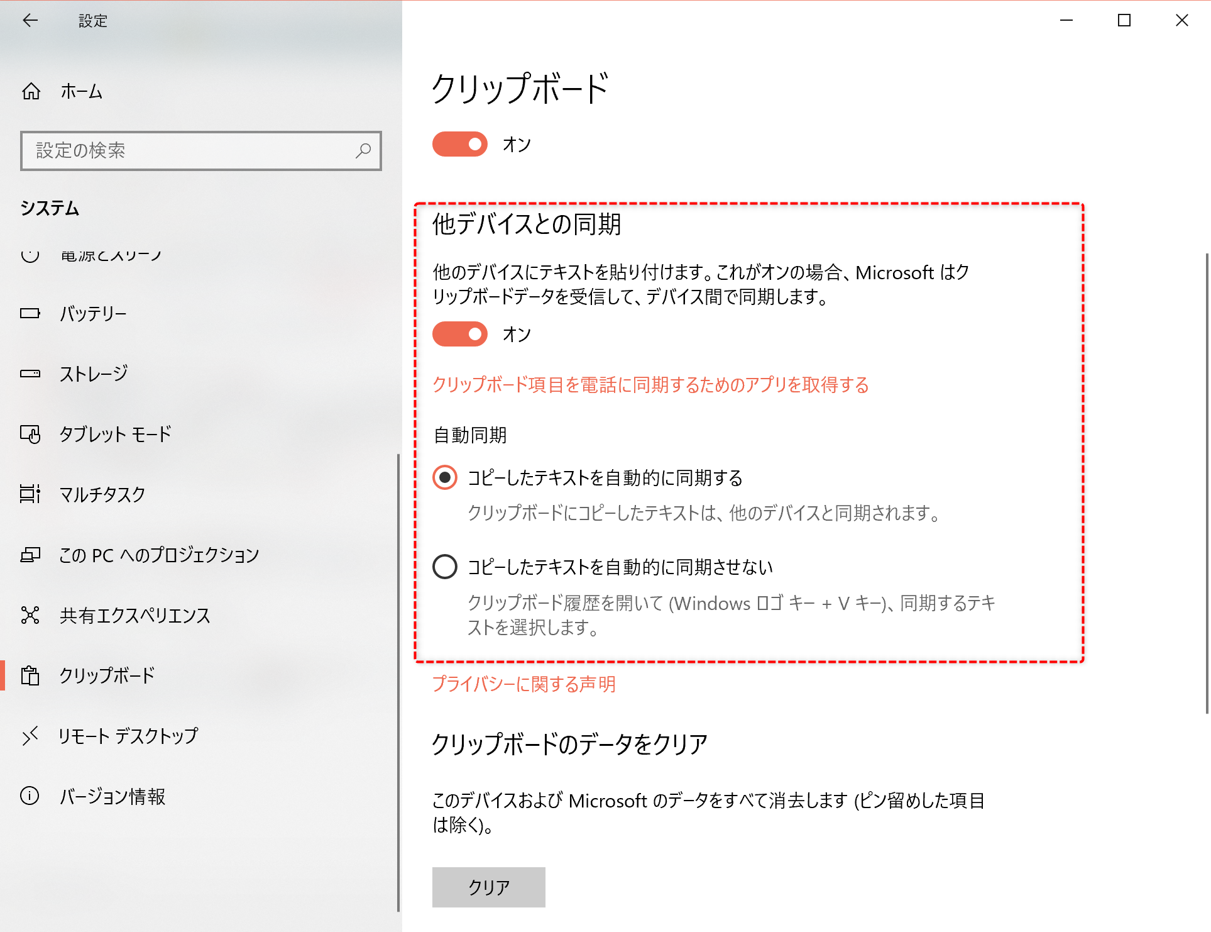Click the クリア button
Viewport: 1211px width, 932px height.
coord(489,887)
